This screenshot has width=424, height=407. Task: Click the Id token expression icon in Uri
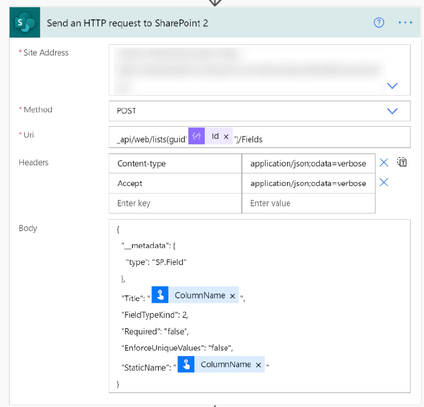[x=197, y=136]
